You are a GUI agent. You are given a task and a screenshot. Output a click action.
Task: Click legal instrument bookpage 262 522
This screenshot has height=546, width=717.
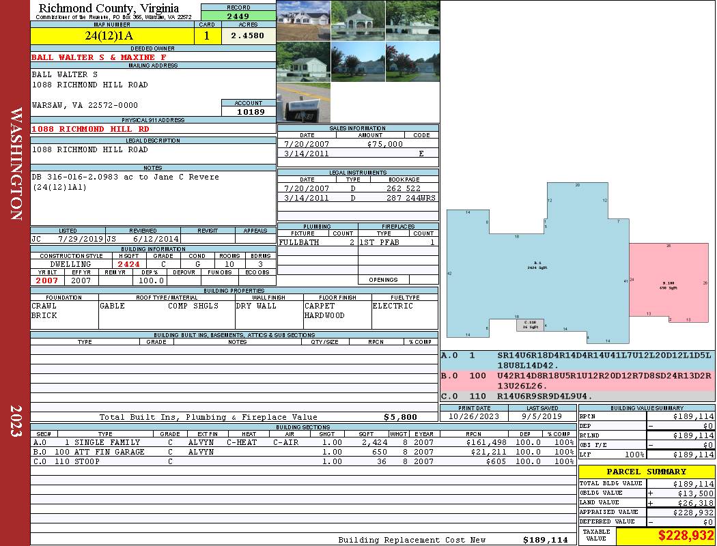click(404, 188)
